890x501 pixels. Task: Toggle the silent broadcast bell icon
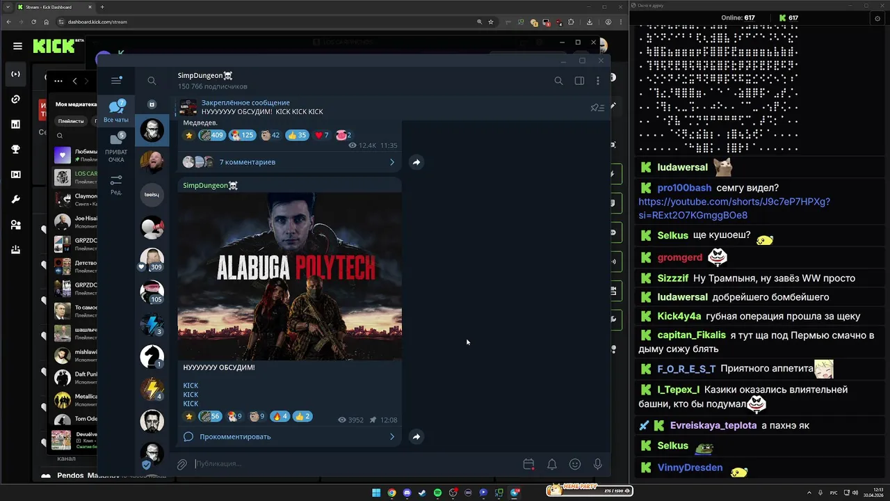[x=551, y=464]
